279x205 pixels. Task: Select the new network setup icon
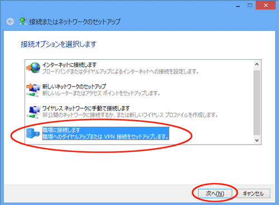(x=33, y=90)
